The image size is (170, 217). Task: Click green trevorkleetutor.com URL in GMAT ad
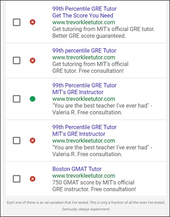tap(84, 176)
